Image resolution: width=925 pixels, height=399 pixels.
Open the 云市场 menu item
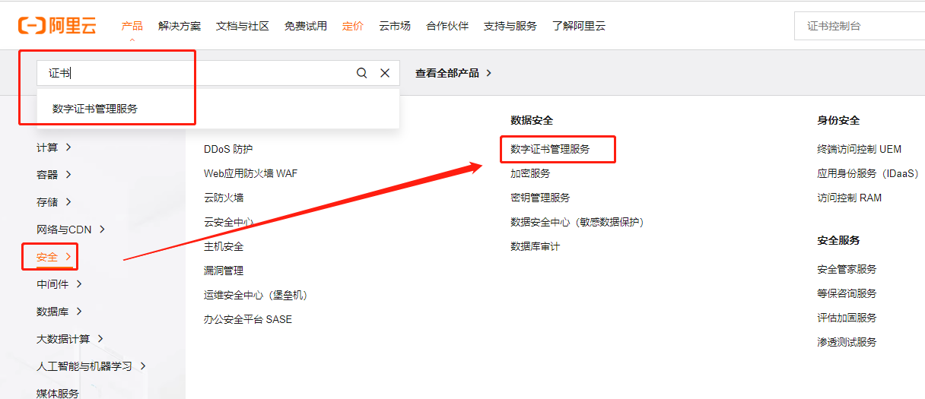(395, 26)
